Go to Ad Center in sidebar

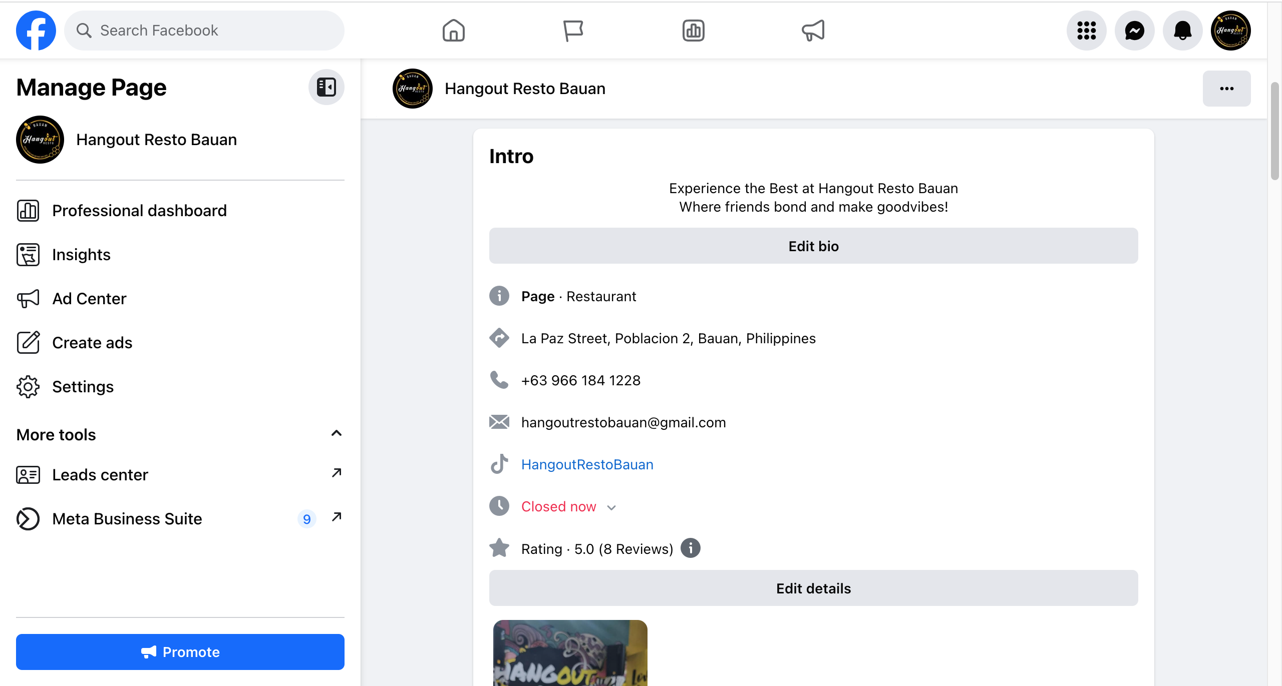pos(180,299)
